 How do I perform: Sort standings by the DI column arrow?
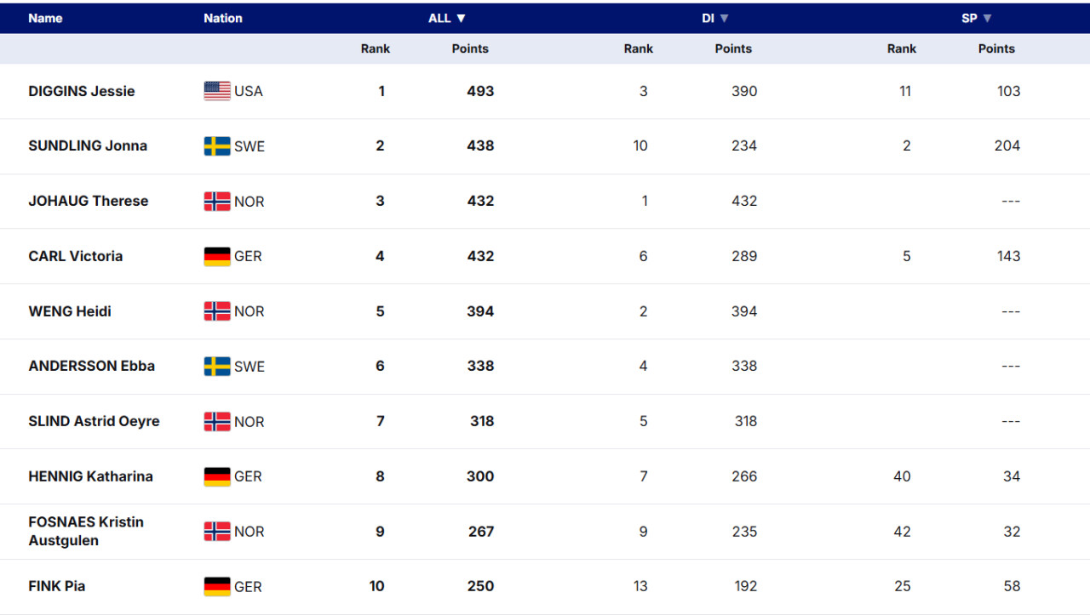pos(725,18)
